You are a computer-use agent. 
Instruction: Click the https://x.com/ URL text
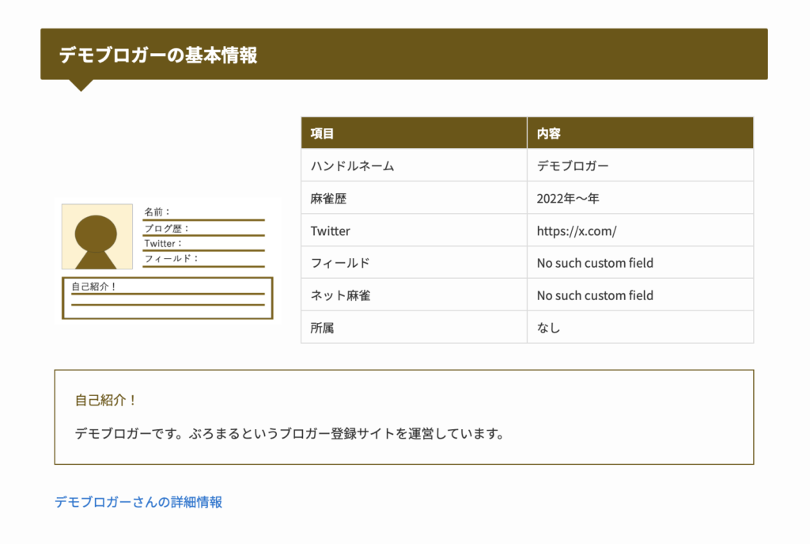coord(576,231)
